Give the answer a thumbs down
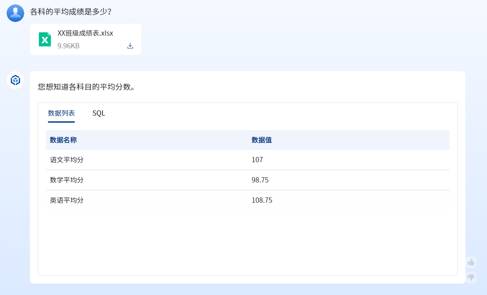Viewport: 487px width, 295px height. coord(471,277)
